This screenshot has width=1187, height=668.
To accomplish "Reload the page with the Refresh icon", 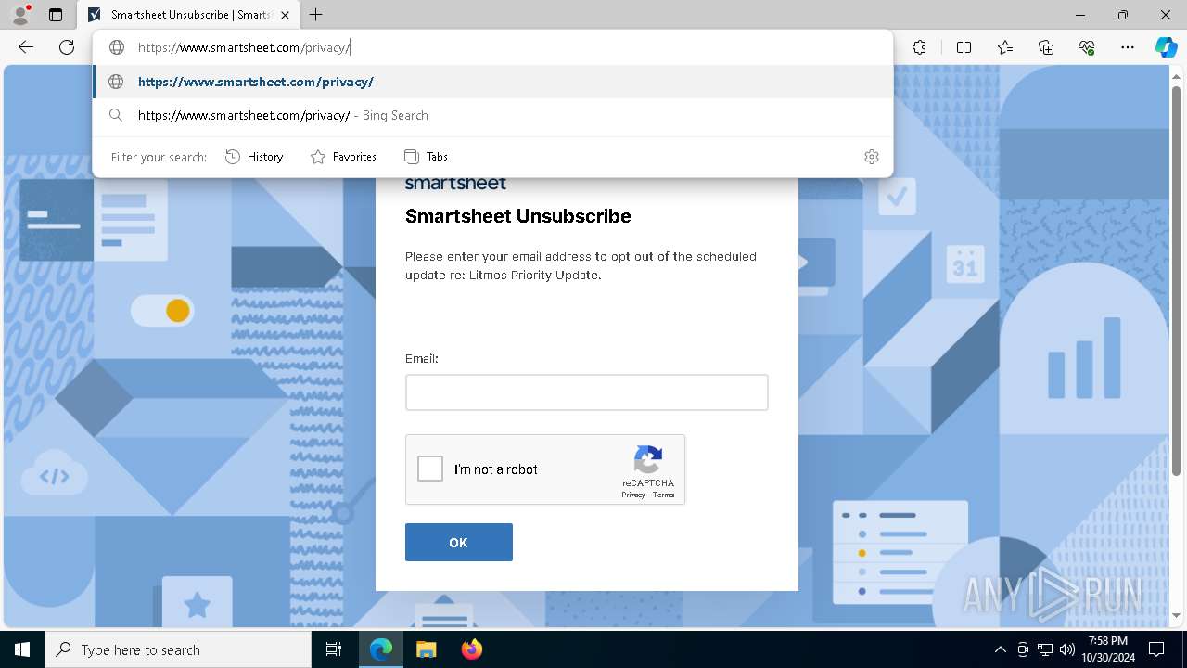I will [67, 47].
